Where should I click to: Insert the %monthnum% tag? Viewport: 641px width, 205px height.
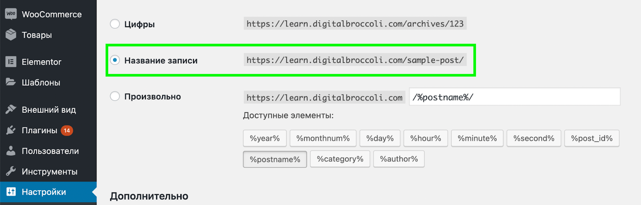pos(323,138)
